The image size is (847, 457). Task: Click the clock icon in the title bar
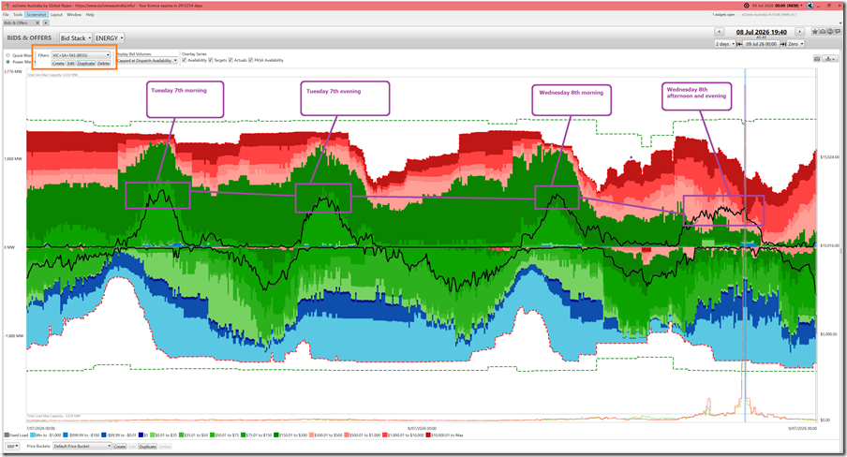point(746,6)
